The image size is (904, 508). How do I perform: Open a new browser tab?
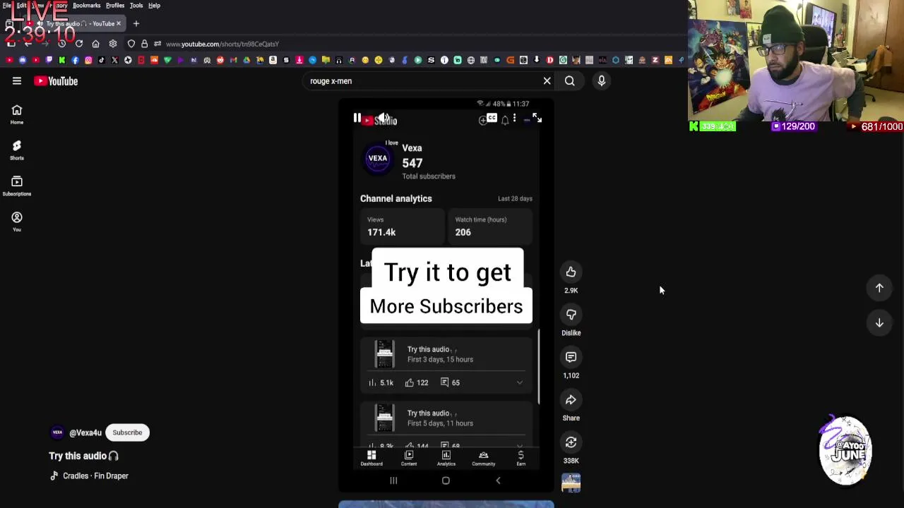click(x=136, y=23)
